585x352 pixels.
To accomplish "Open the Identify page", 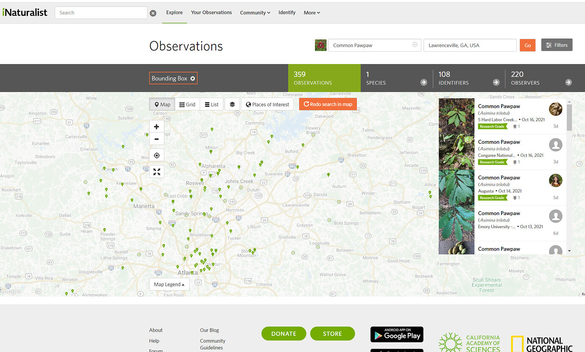I will [x=287, y=13].
